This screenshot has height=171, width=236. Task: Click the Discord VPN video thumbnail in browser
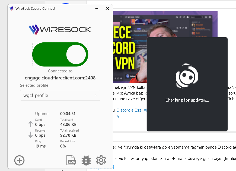(x=130, y=47)
